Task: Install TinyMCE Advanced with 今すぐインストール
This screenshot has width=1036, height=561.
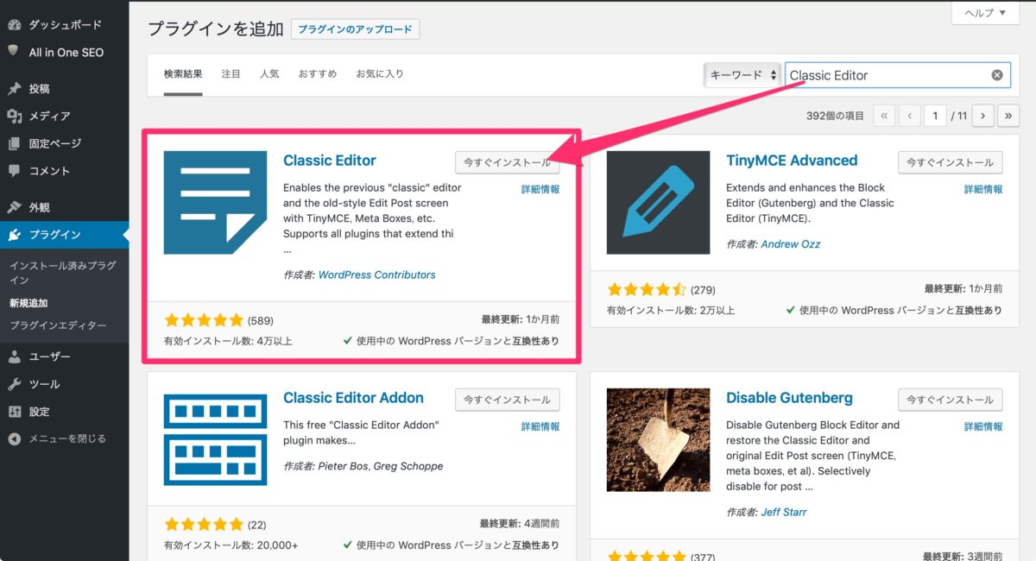Action: (x=951, y=162)
